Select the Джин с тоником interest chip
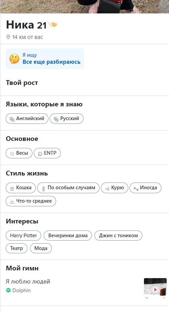This screenshot has width=169, height=312. 118,236
